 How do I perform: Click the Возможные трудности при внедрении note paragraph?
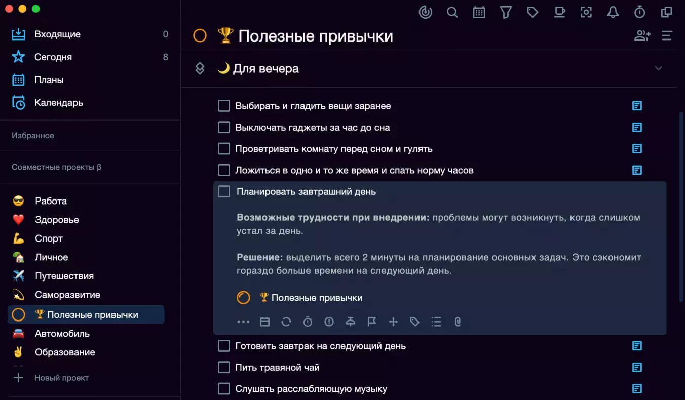439,224
